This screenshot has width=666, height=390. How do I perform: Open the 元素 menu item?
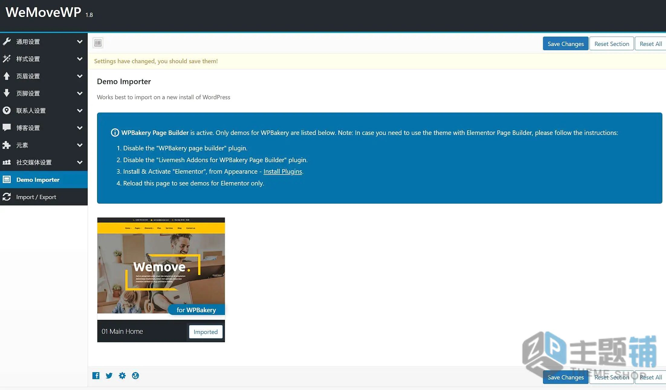tap(44, 145)
